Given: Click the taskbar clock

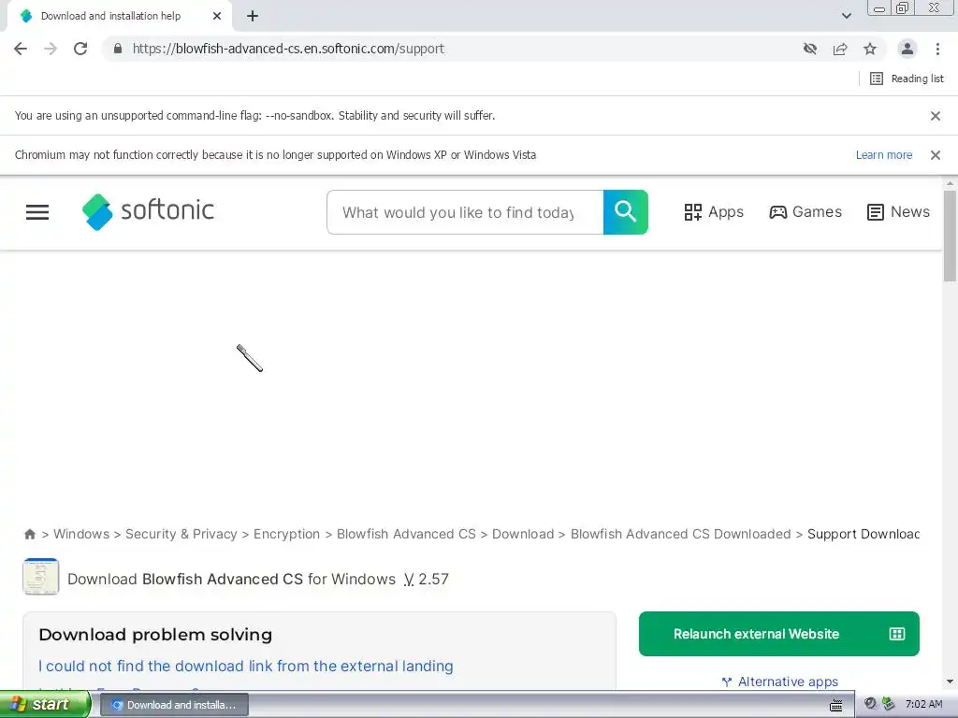Looking at the screenshot, I should (x=923, y=705).
